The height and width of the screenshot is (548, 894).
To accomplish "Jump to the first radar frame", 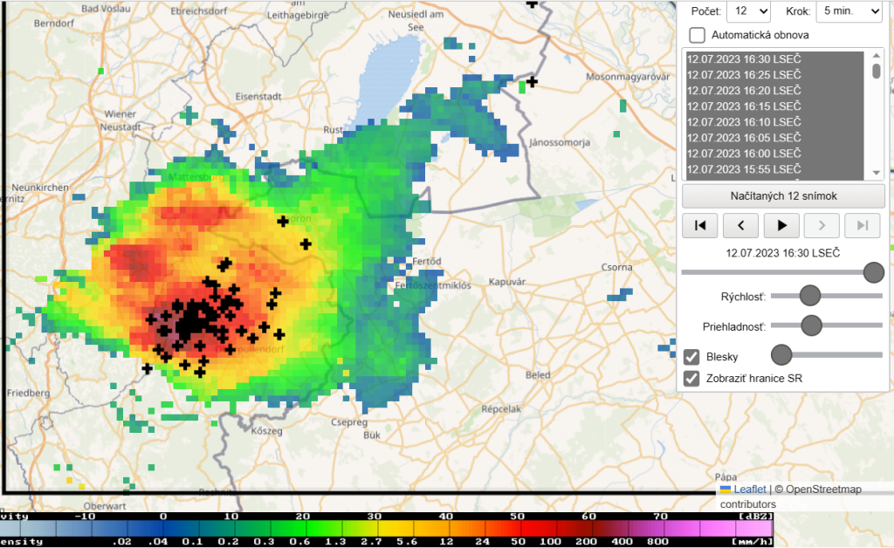I will (x=699, y=225).
